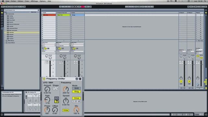Toggle the Wide button under Spread
This screenshot has height=117, width=208.
point(66,110)
